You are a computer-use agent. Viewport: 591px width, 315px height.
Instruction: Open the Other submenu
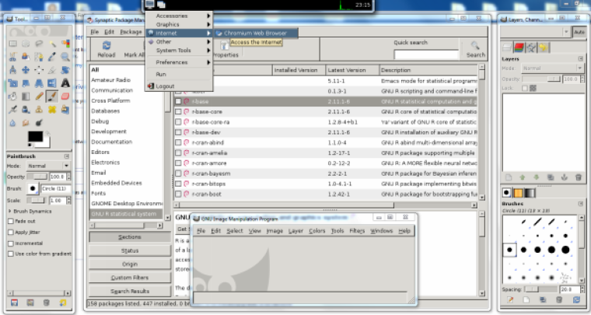pyautogui.click(x=180, y=42)
